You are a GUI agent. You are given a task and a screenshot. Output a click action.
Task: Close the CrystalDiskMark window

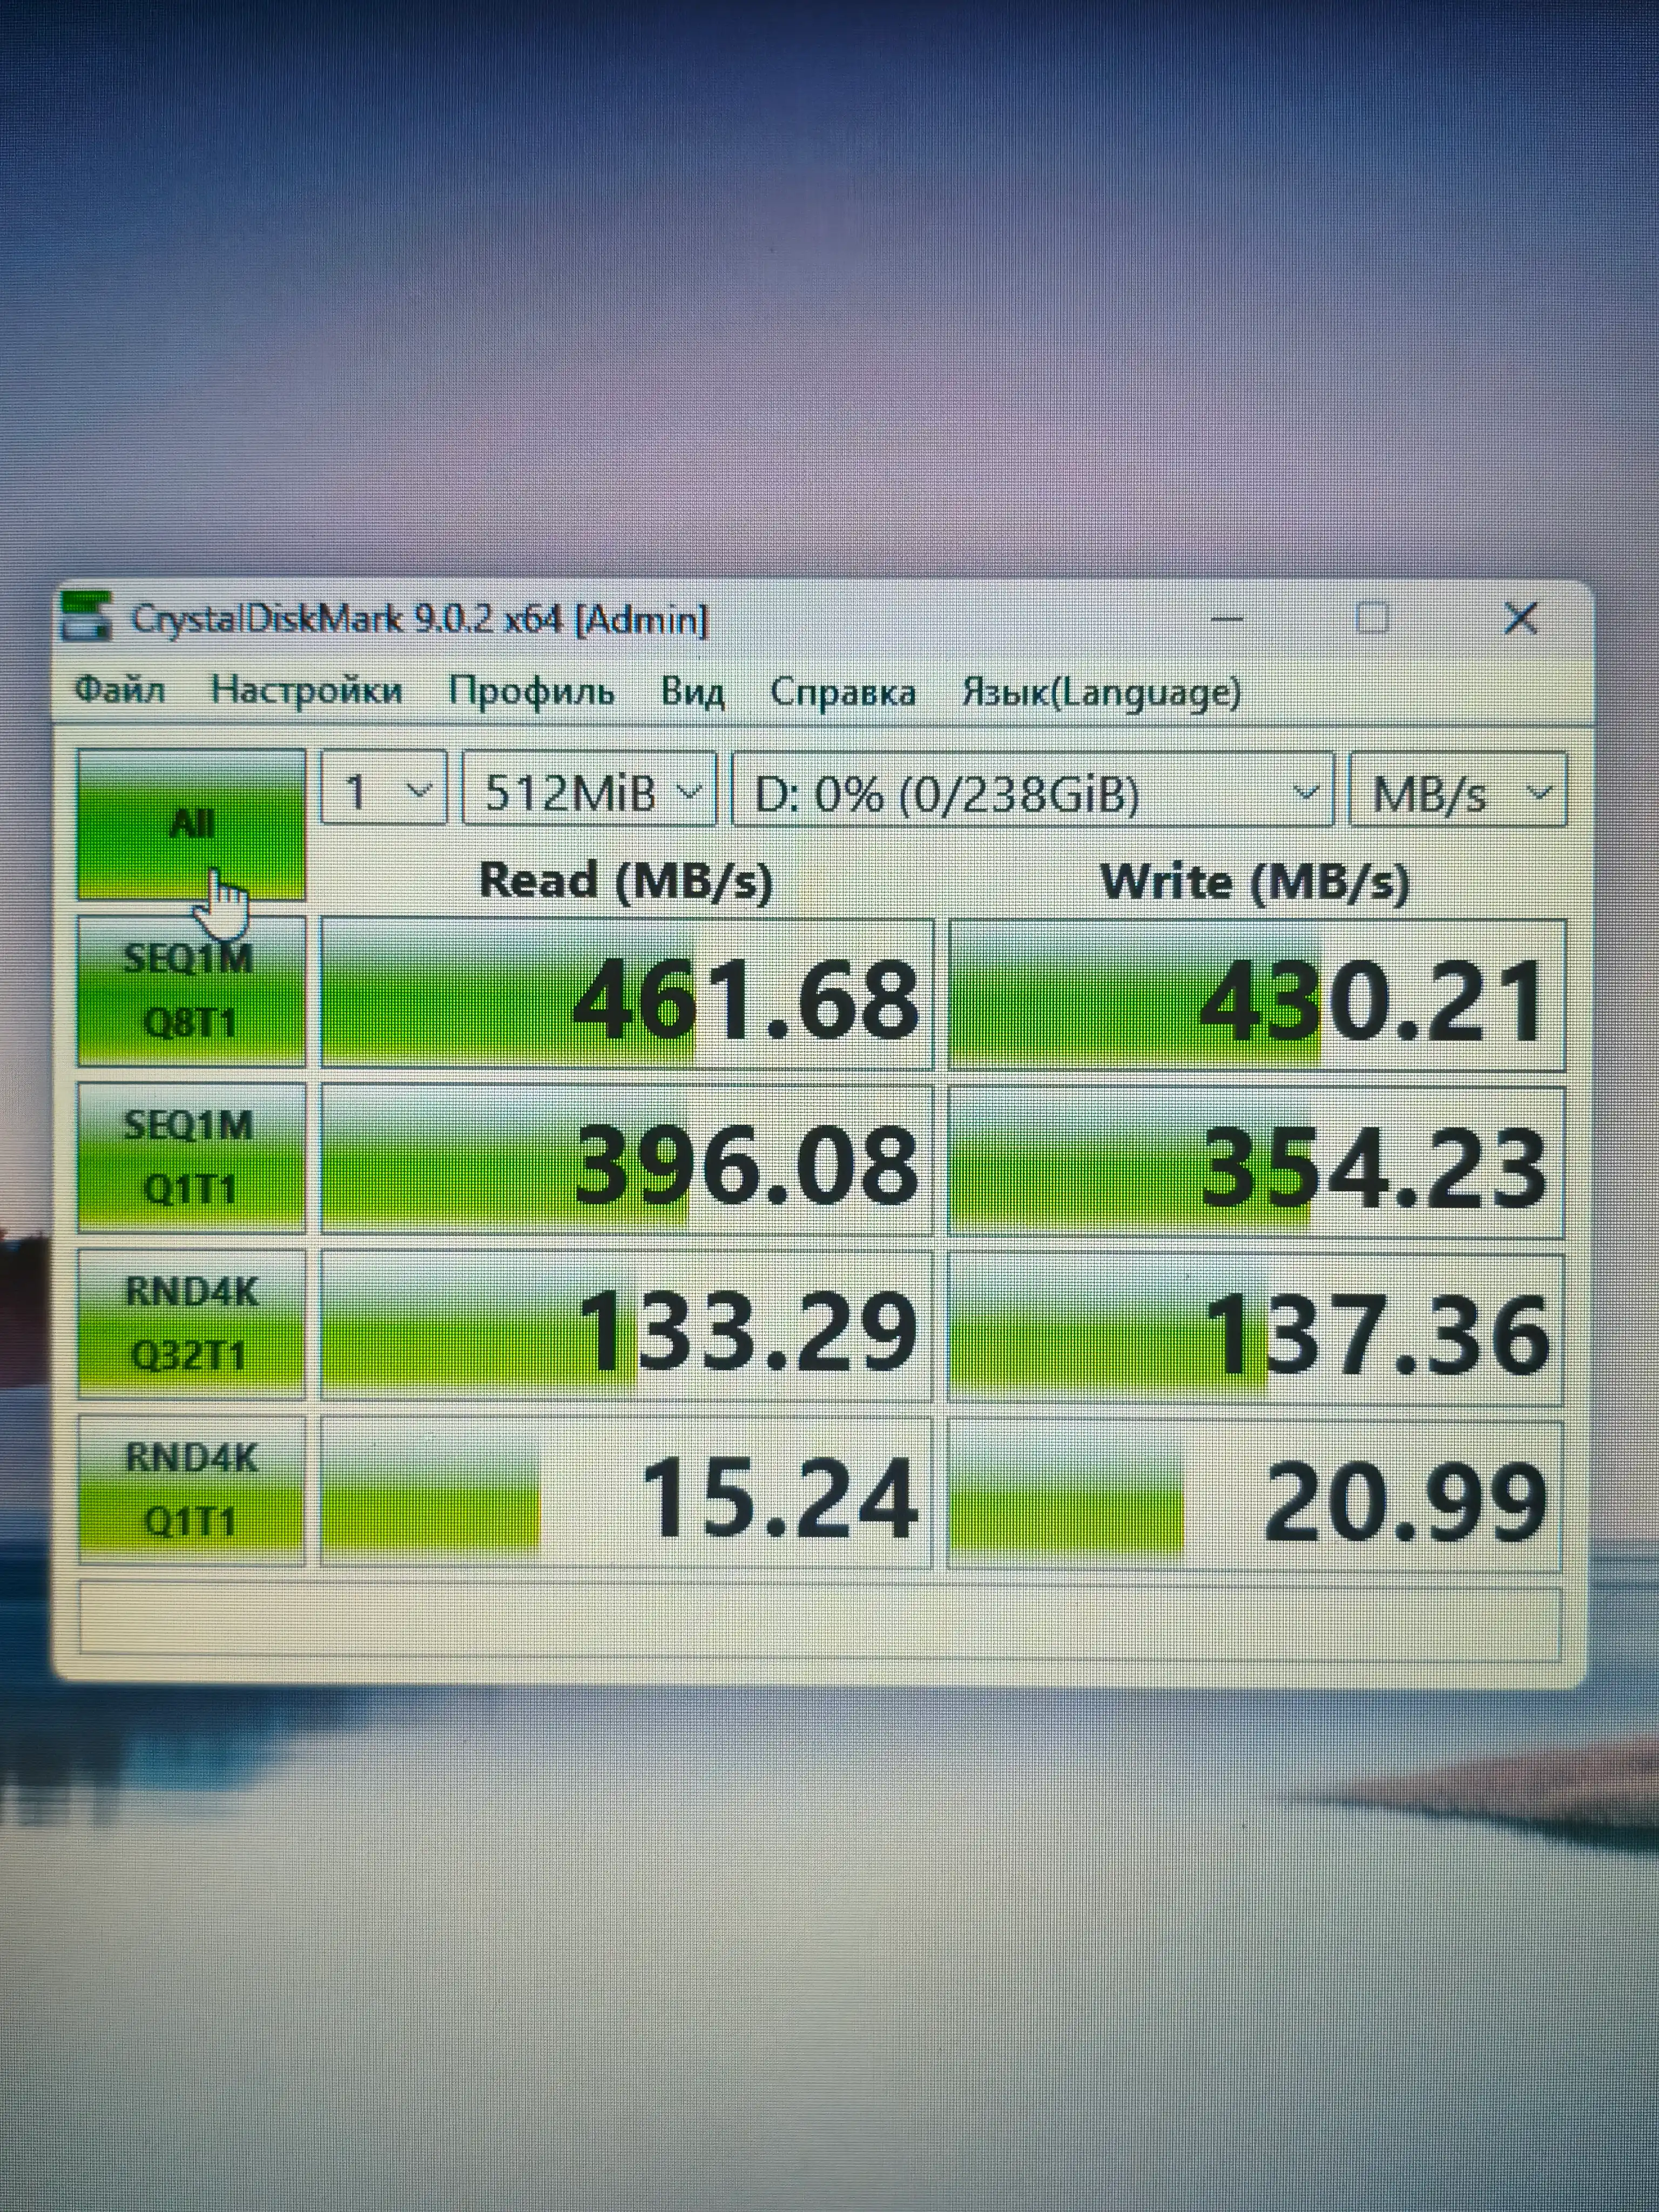[x=1520, y=619]
